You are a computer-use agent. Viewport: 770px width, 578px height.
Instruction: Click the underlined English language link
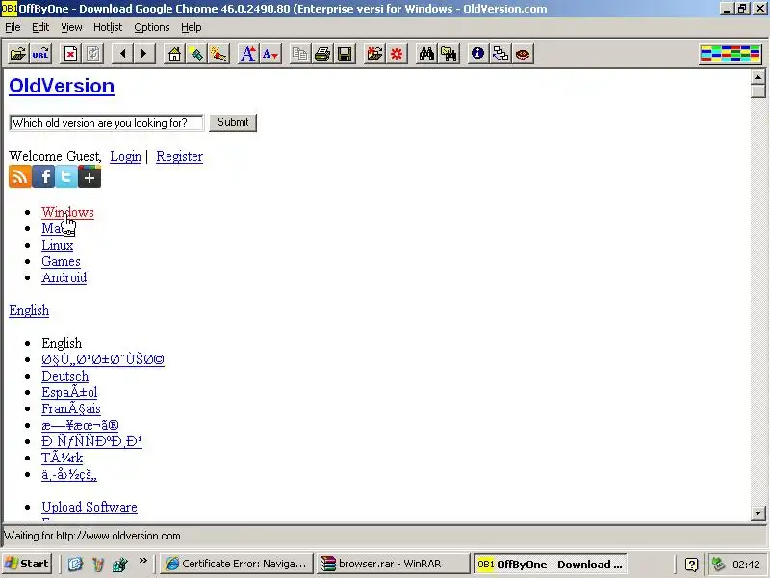tap(29, 310)
